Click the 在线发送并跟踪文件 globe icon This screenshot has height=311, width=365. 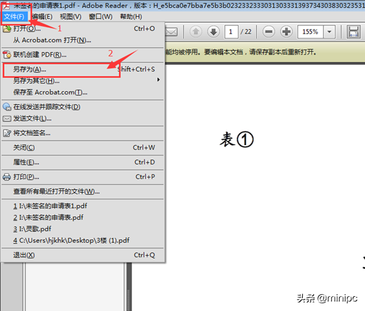click(x=6, y=107)
